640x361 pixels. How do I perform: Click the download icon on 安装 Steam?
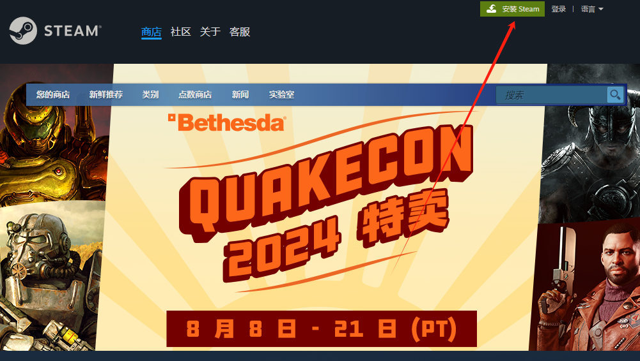pos(492,8)
